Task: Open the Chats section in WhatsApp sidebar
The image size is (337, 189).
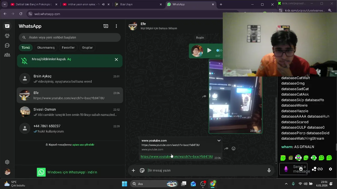Action: tap(7, 26)
